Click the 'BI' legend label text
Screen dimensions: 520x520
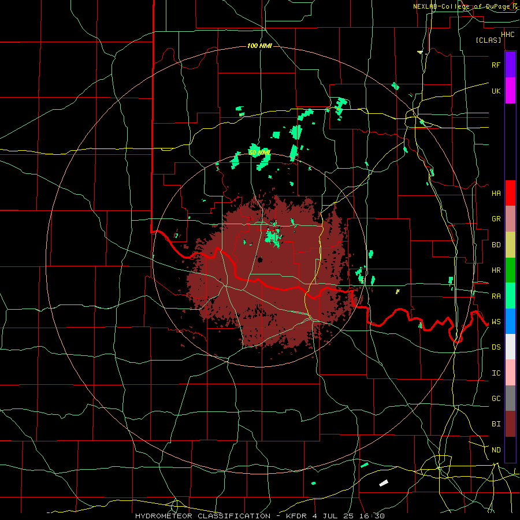[496, 424]
